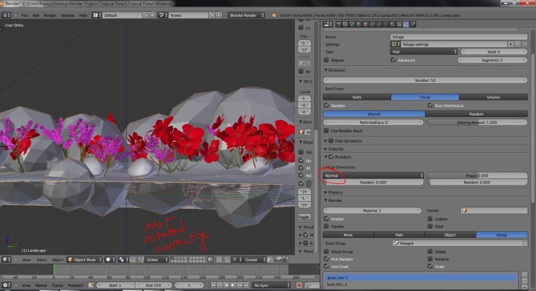Open the Render properties tab icon
The width and height of the screenshot is (536, 291).
tap(339, 24)
